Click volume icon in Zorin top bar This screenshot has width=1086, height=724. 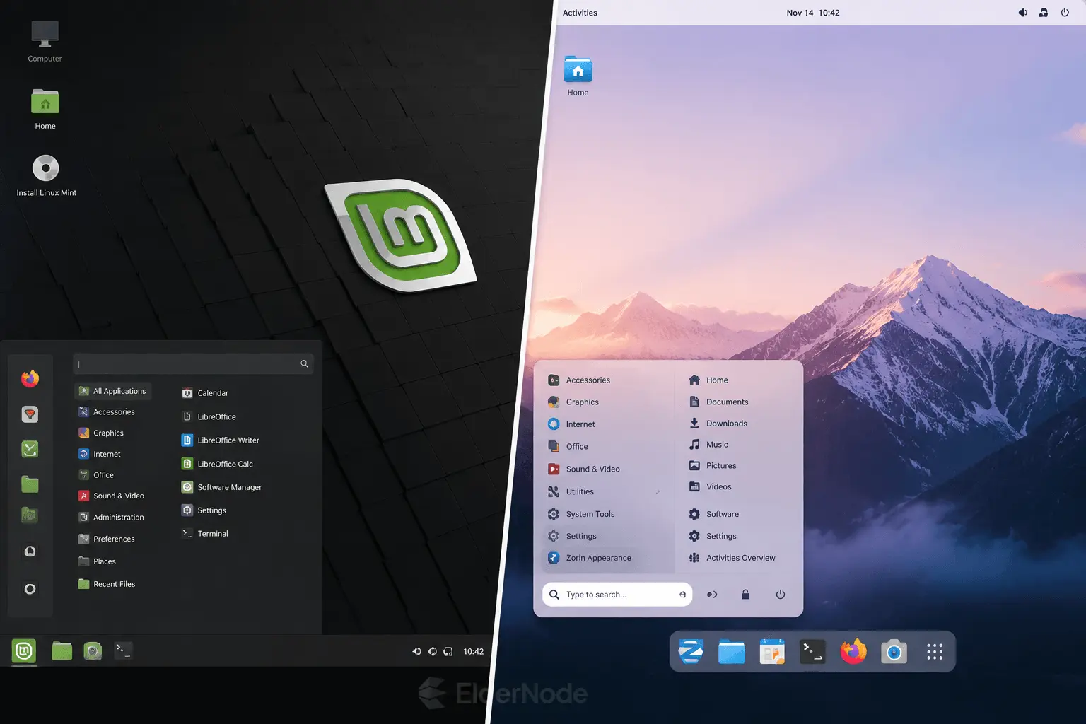tap(1022, 13)
